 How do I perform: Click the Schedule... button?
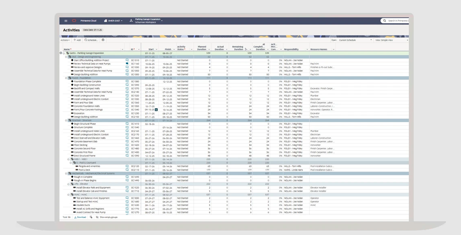tap(91, 40)
